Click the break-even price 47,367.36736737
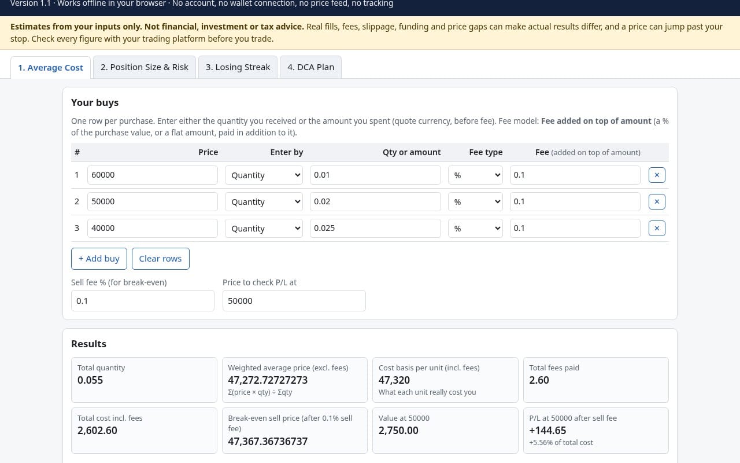 [268, 442]
